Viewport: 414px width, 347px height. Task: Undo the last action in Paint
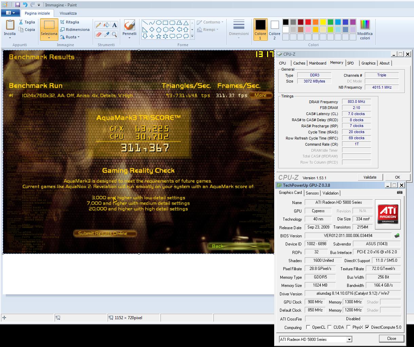pos(25,5)
